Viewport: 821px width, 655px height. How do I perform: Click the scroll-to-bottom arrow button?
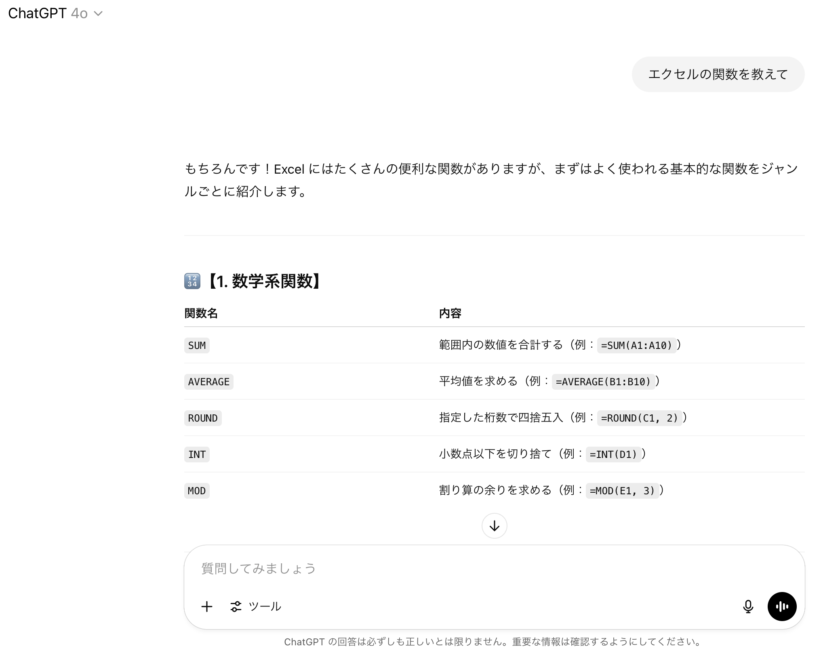[494, 526]
